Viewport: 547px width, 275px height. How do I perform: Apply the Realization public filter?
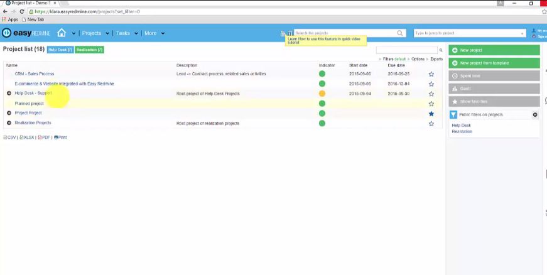click(x=462, y=131)
